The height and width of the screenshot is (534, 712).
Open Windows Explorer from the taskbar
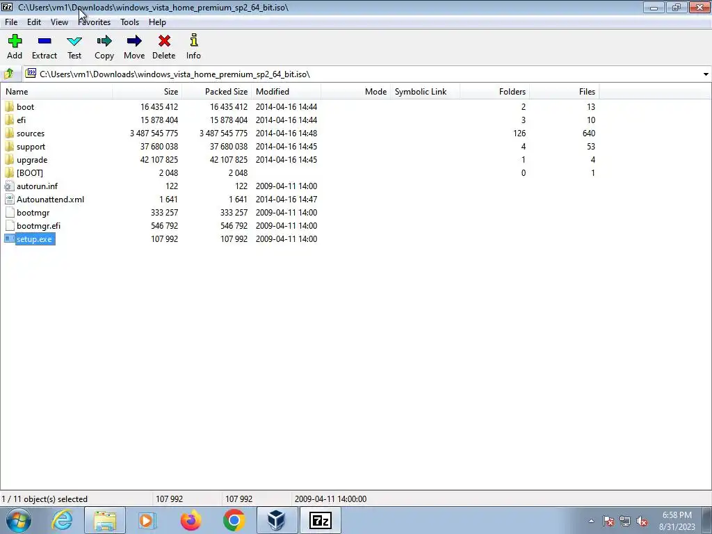[105, 520]
